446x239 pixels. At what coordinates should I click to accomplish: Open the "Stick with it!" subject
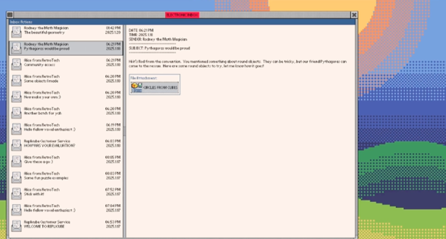pyautogui.click(x=34, y=194)
